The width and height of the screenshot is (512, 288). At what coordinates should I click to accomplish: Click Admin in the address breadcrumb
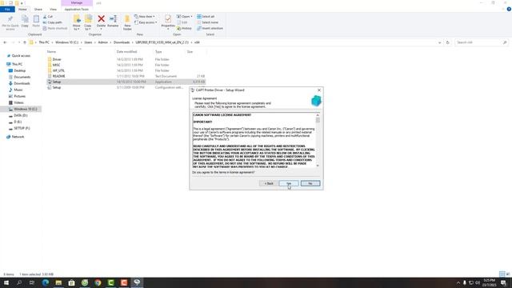tap(103, 42)
